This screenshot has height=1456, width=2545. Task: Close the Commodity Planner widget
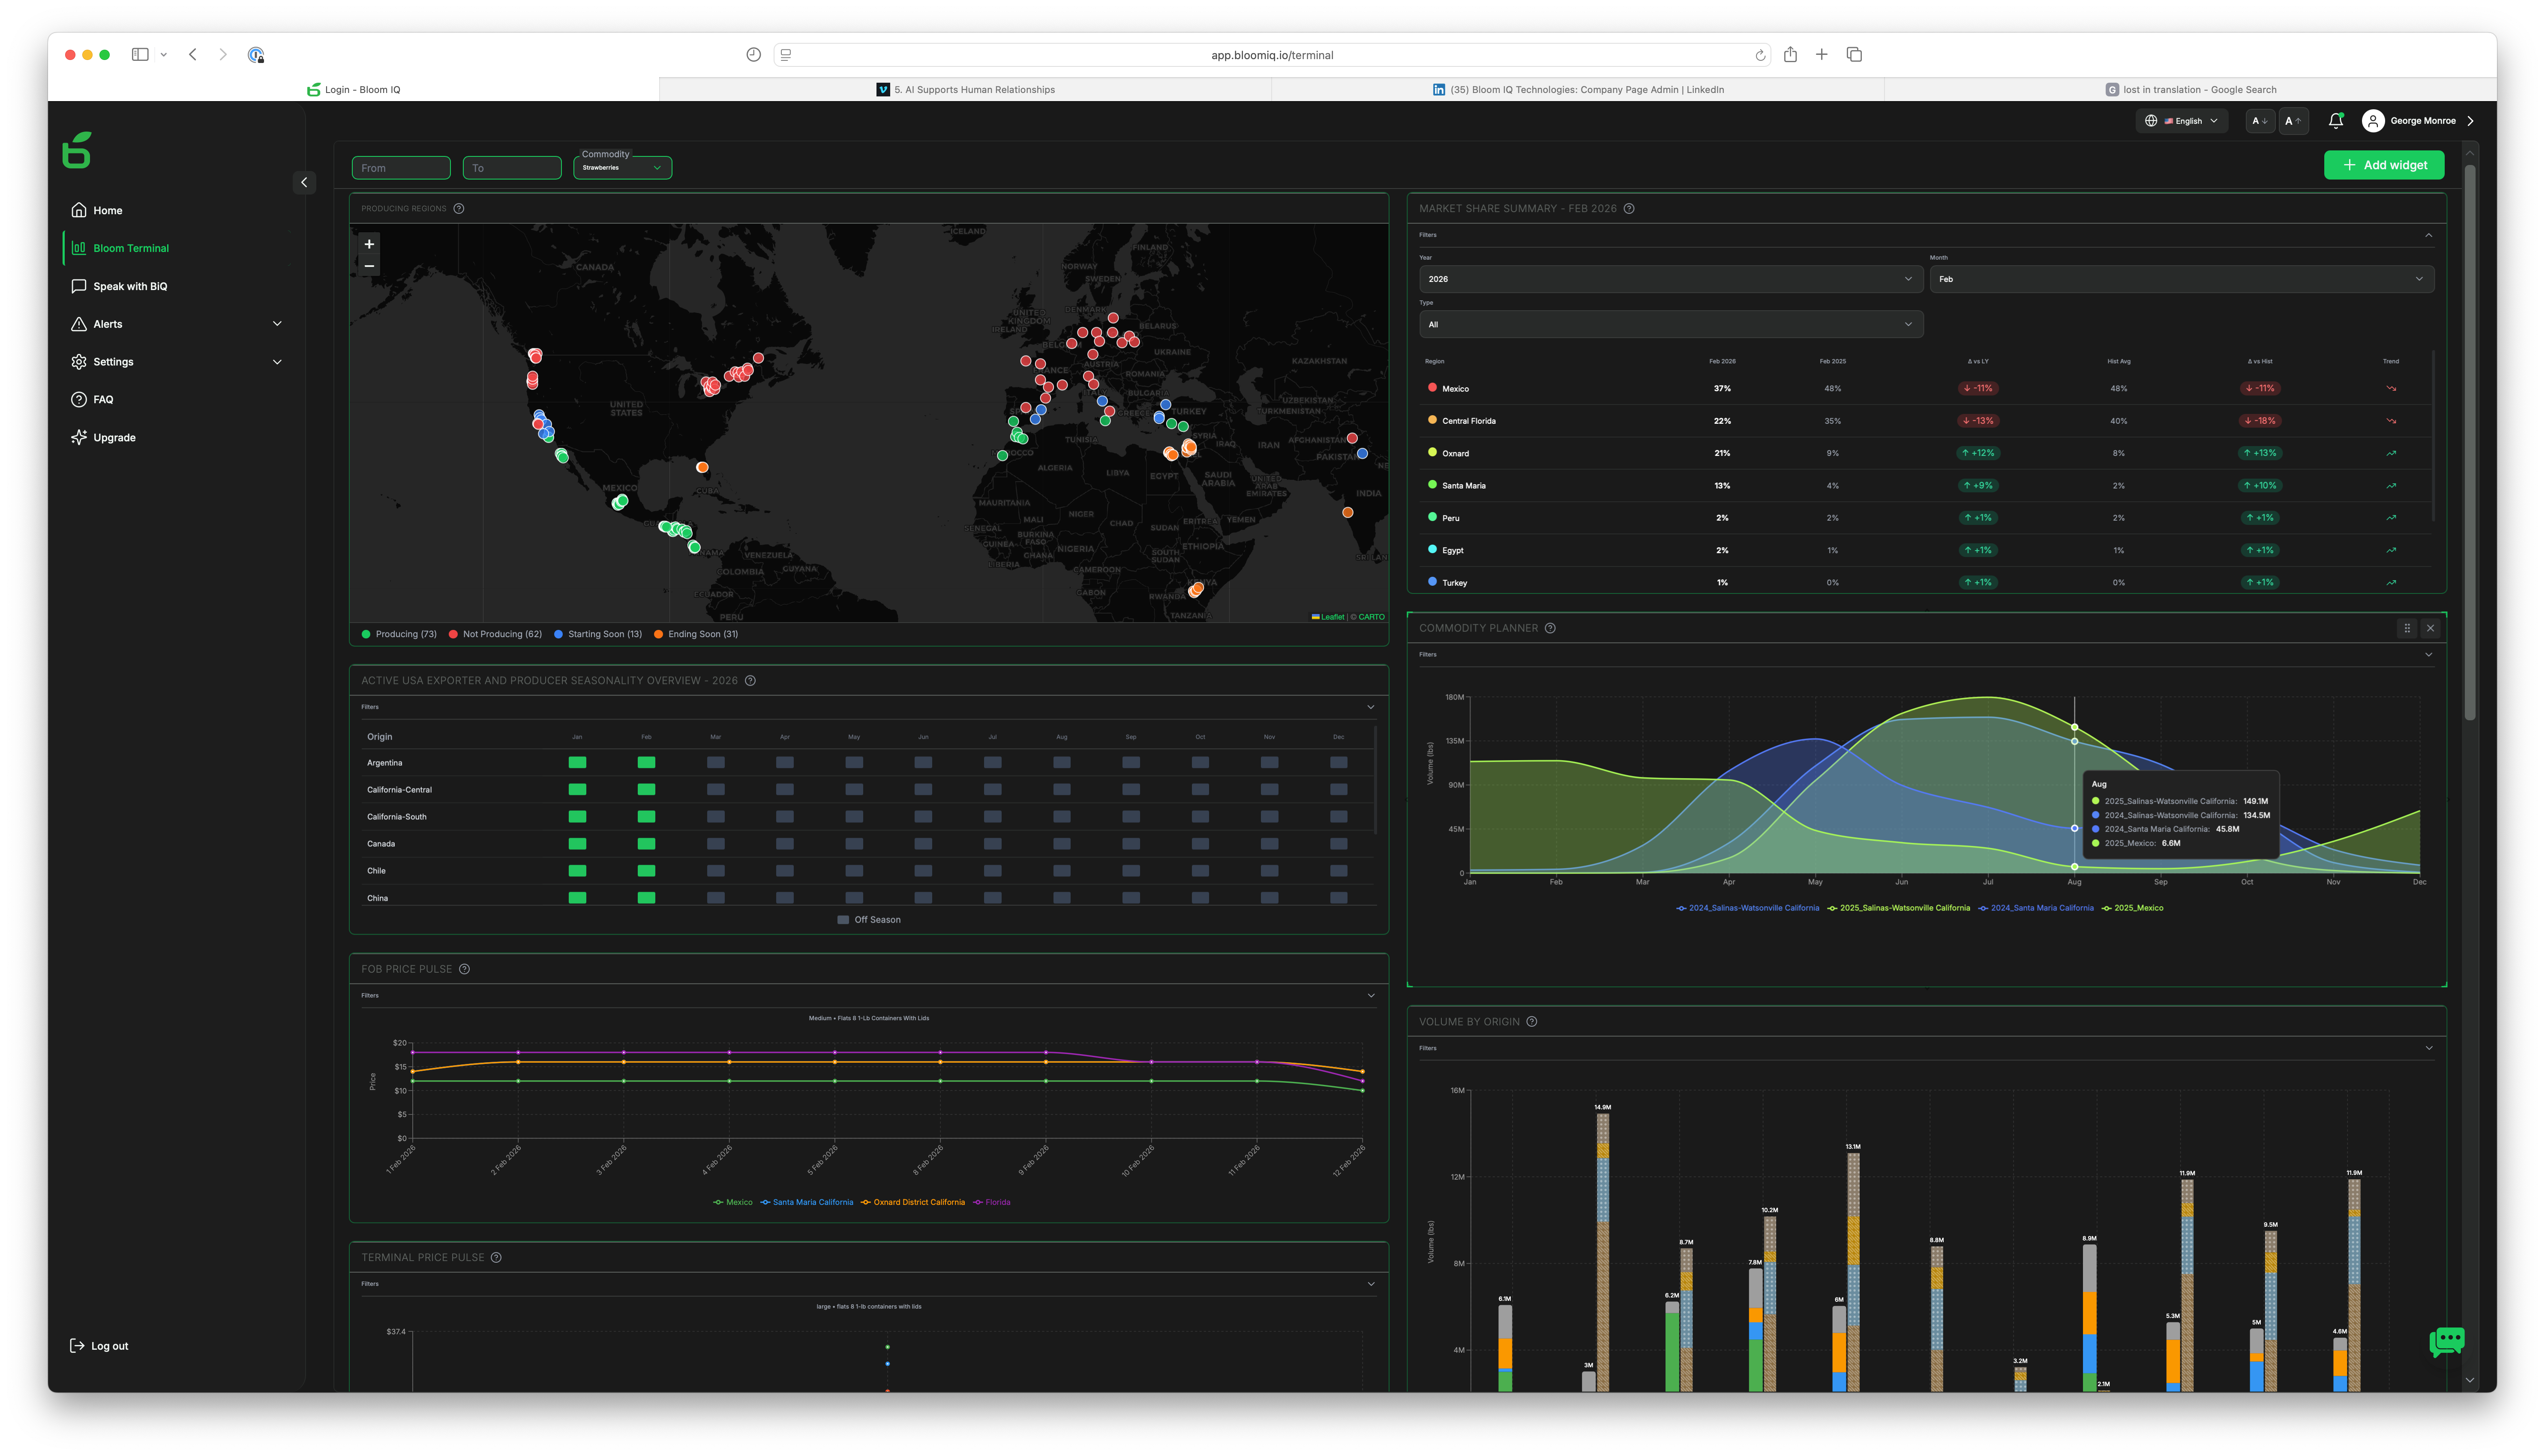(2430, 628)
